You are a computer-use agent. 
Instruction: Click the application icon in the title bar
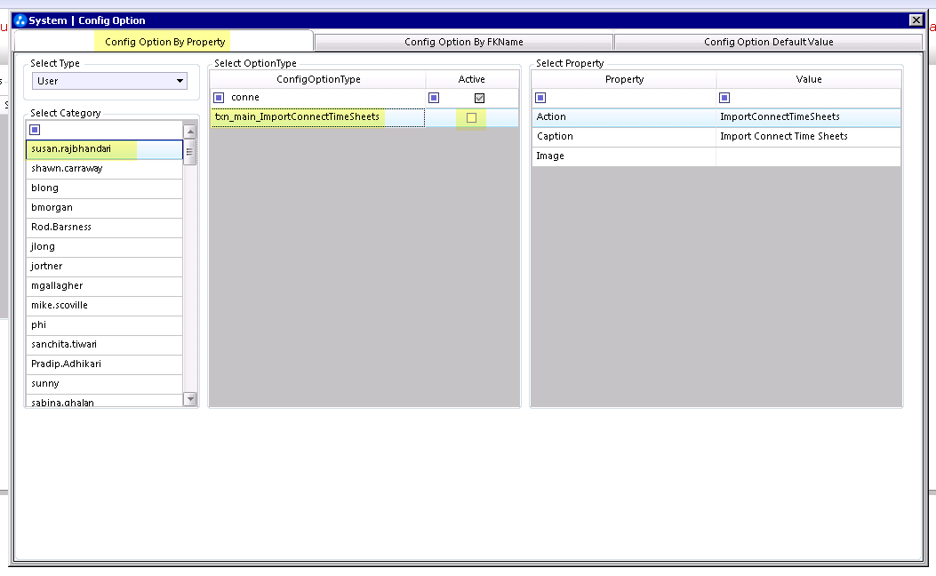coord(20,20)
